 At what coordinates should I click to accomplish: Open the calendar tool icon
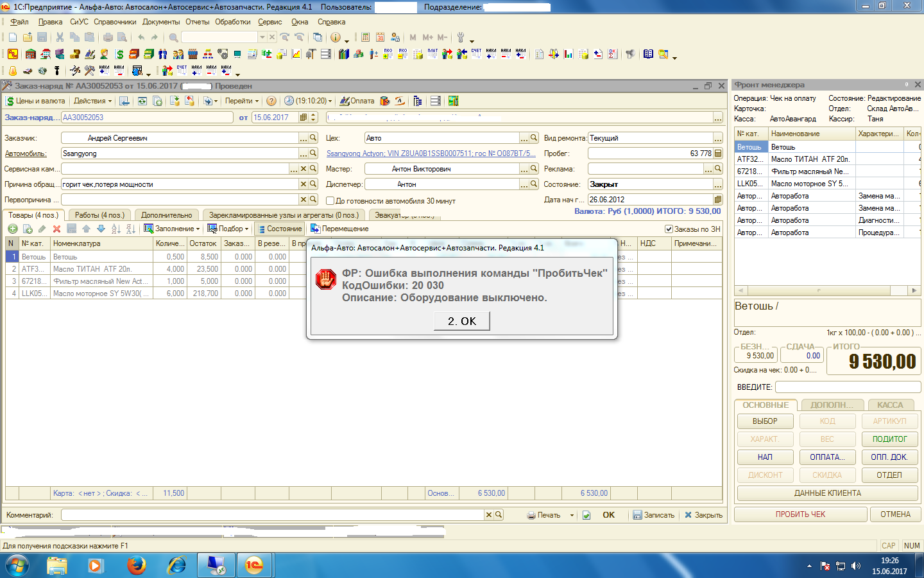click(x=380, y=37)
